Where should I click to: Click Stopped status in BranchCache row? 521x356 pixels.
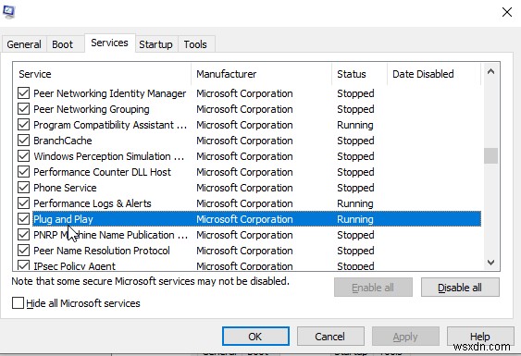point(355,141)
